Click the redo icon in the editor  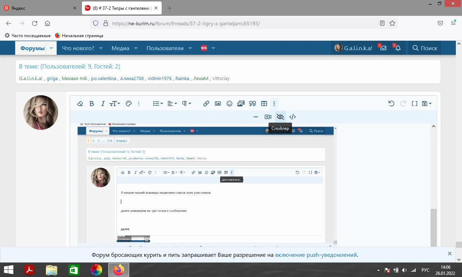[x=403, y=104]
